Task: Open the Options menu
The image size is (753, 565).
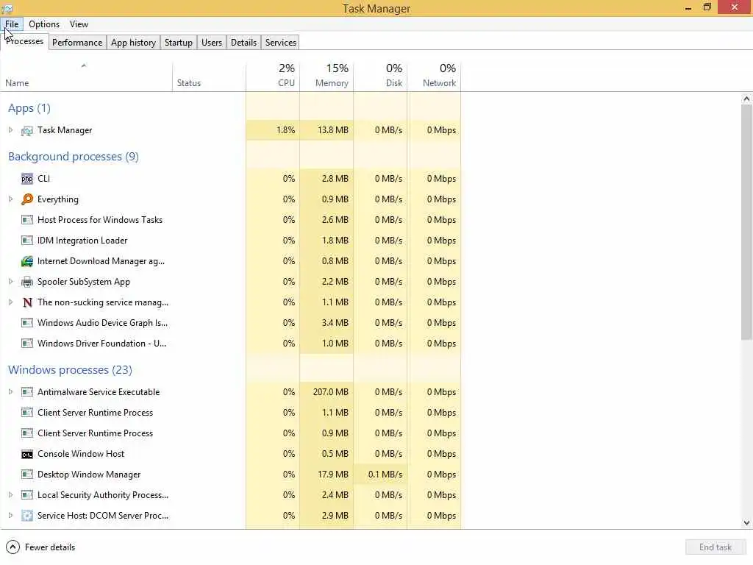Action: coord(44,24)
